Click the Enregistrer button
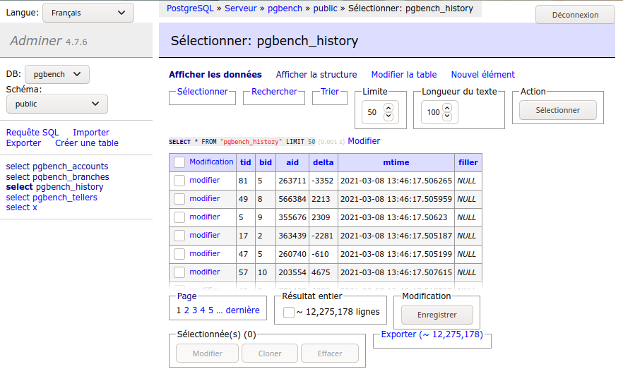The width and height of the screenshot is (623, 369). pyautogui.click(x=437, y=315)
